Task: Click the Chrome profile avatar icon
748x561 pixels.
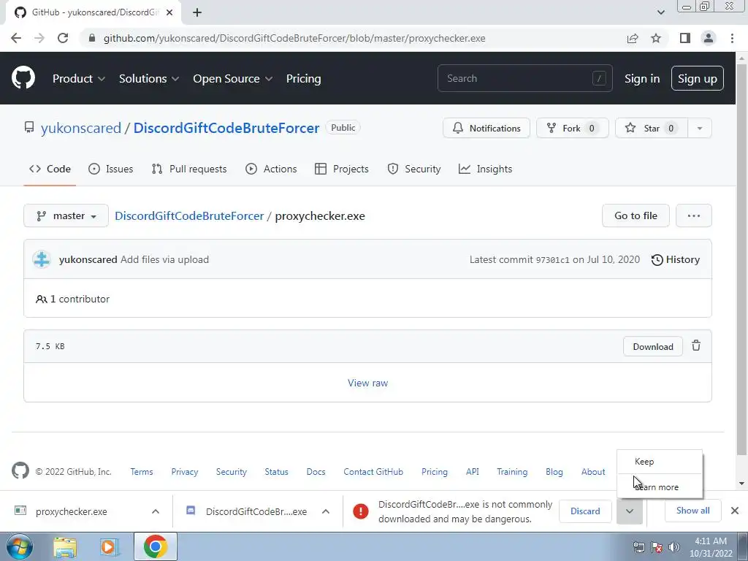Action: (709, 38)
